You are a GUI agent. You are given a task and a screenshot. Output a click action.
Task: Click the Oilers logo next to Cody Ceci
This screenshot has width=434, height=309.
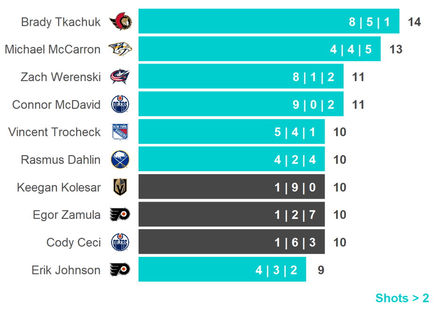[x=120, y=243]
